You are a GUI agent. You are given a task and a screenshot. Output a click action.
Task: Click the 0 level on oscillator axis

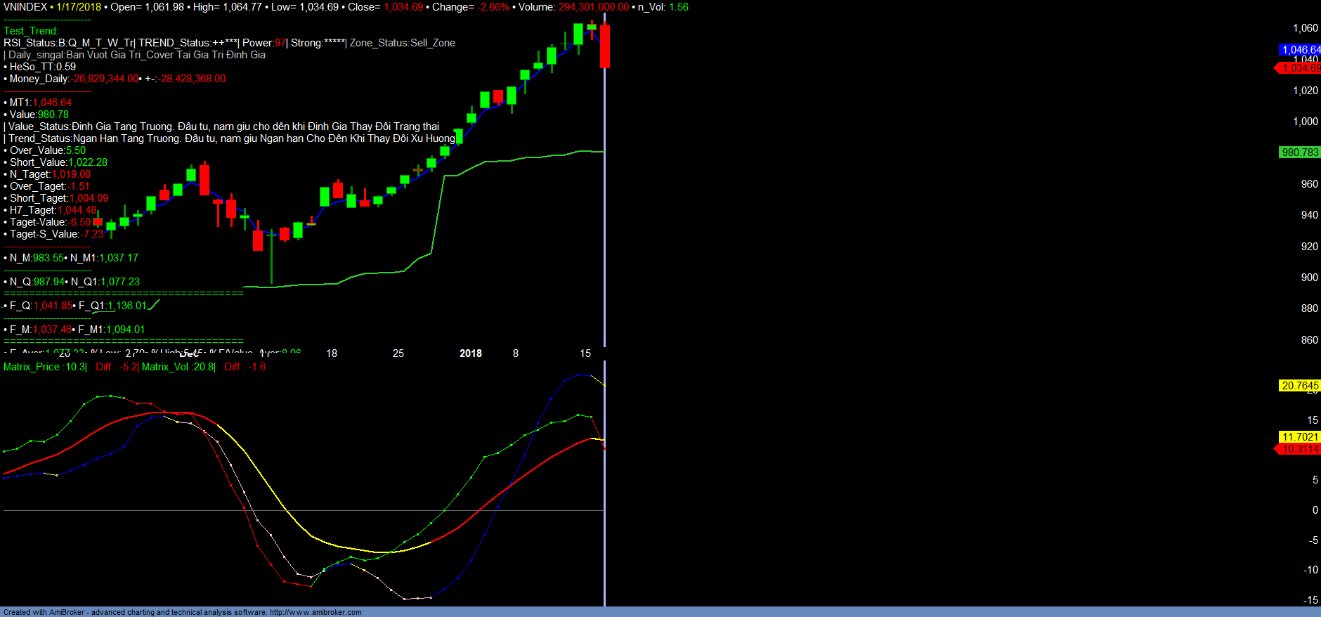tap(1315, 510)
